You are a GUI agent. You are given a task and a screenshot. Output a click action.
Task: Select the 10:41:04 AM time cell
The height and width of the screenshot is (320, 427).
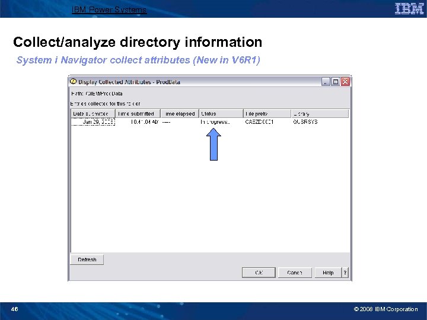pyautogui.click(x=138, y=122)
